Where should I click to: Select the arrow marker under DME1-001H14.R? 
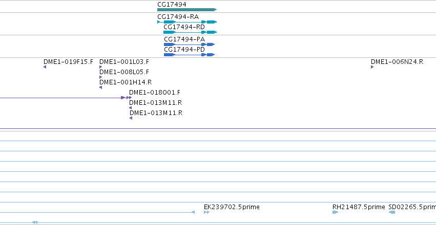pyautogui.click(x=100, y=87)
